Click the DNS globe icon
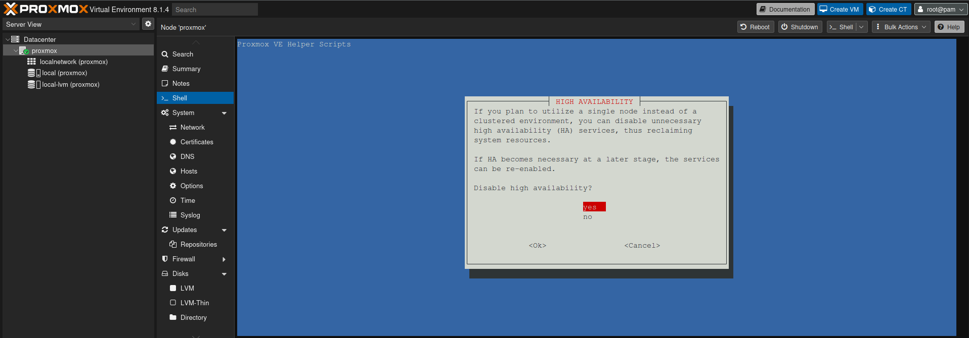Image resolution: width=969 pixels, height=338 pixels. coord(173,156)
